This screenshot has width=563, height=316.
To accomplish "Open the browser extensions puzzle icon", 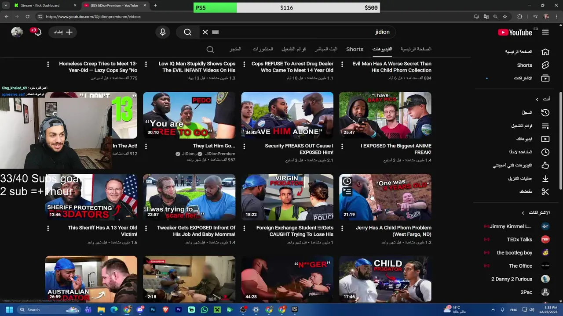I will [x=519, y=17].
